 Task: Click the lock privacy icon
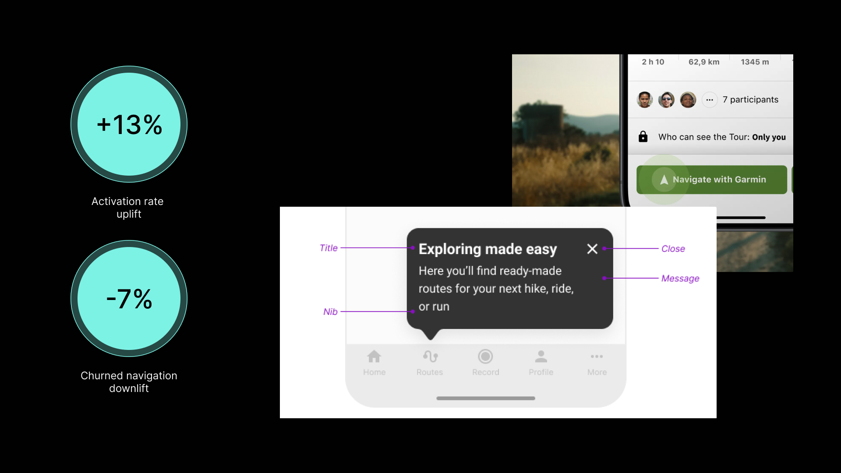tap(643, 137)
